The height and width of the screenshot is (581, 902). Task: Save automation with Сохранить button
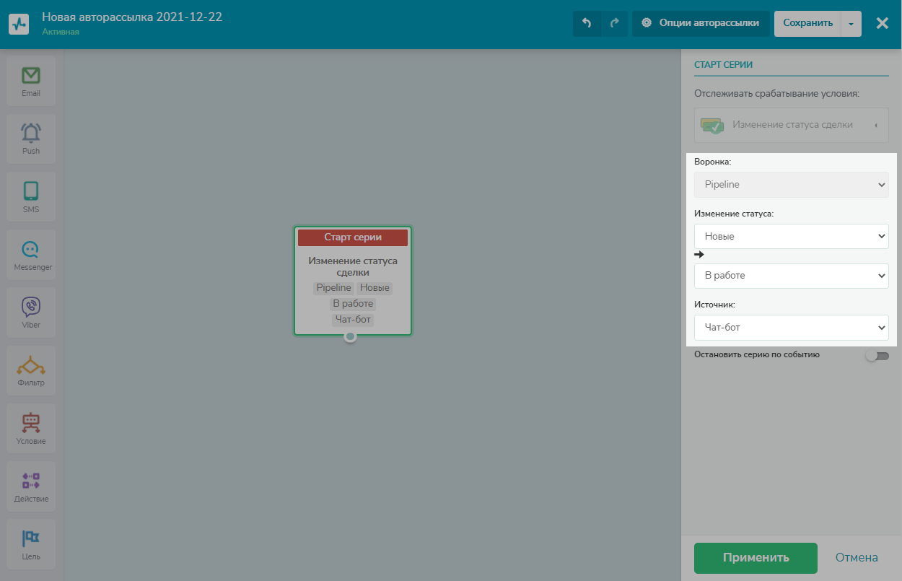point(807,23)
